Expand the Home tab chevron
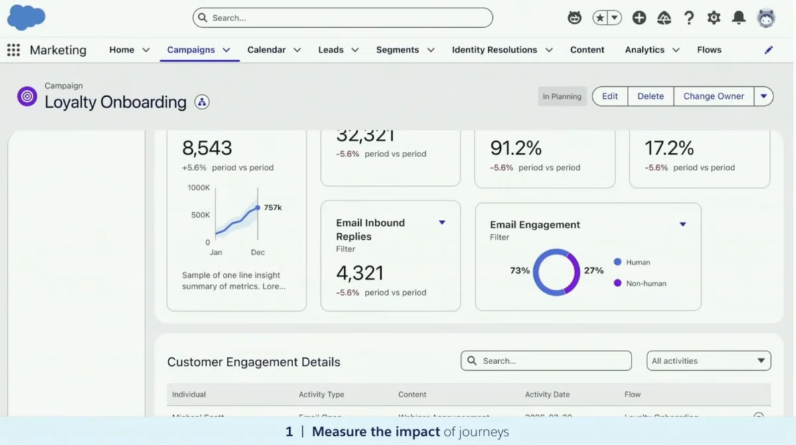Image resolution: width=796 pixels, height=445 pixels. (x=146, y=50)
